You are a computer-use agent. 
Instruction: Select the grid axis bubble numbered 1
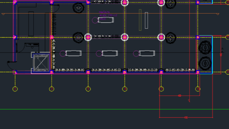pyautogui.click(x=15, y=89)
